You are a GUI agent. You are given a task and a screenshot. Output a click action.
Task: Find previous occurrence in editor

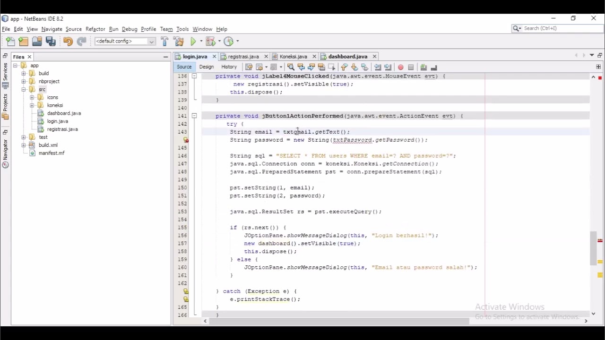302,68
